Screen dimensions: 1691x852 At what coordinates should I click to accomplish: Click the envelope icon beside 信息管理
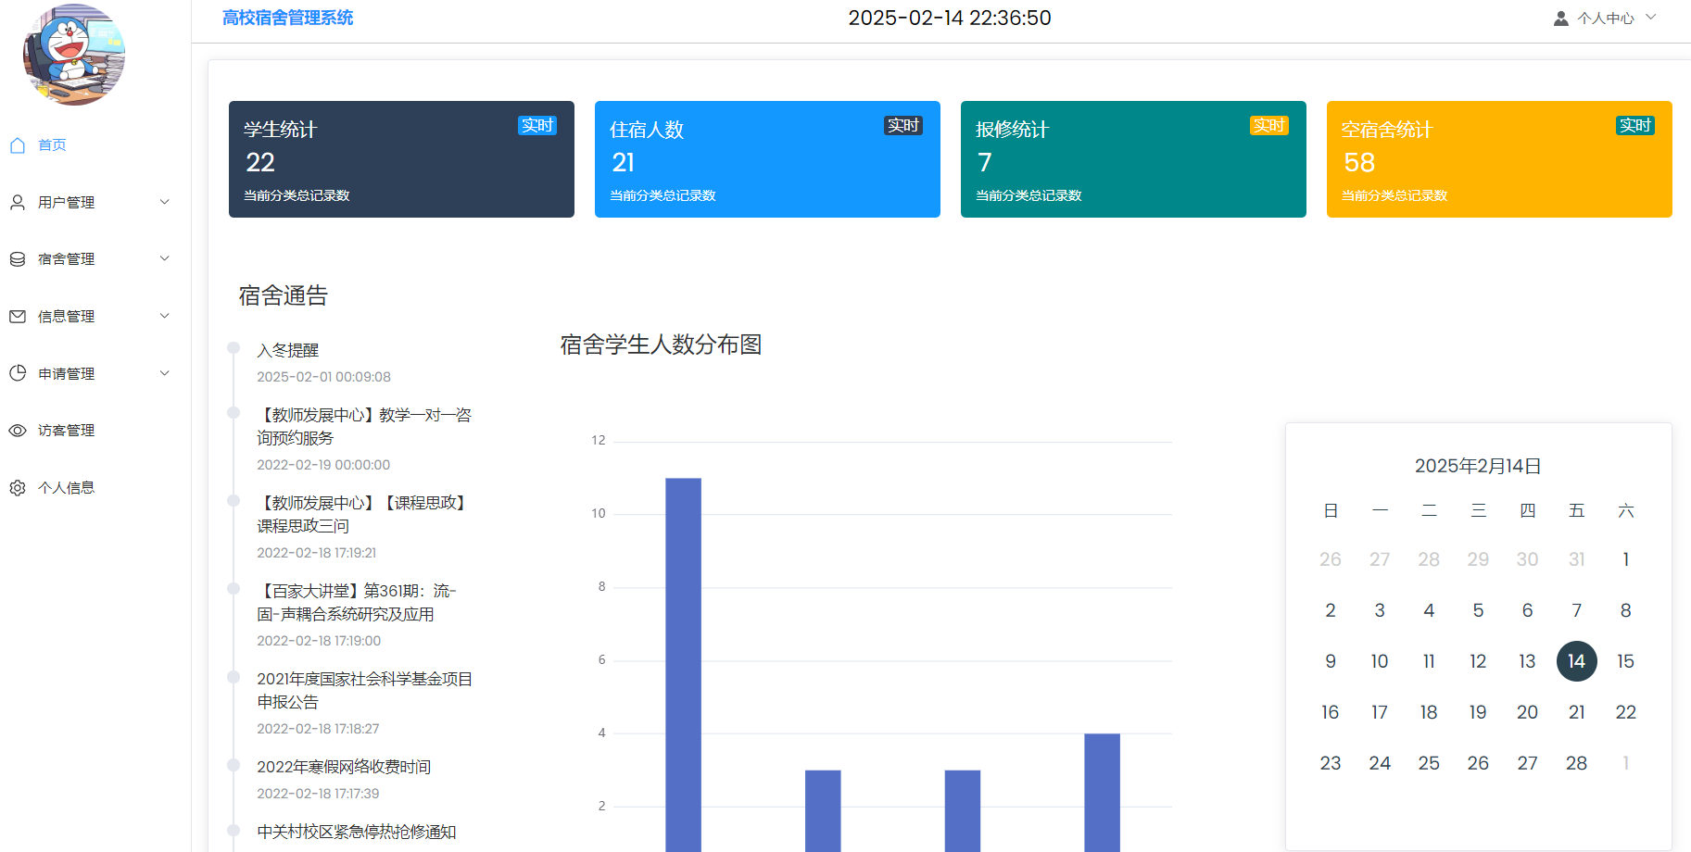[x=18, y=317]
